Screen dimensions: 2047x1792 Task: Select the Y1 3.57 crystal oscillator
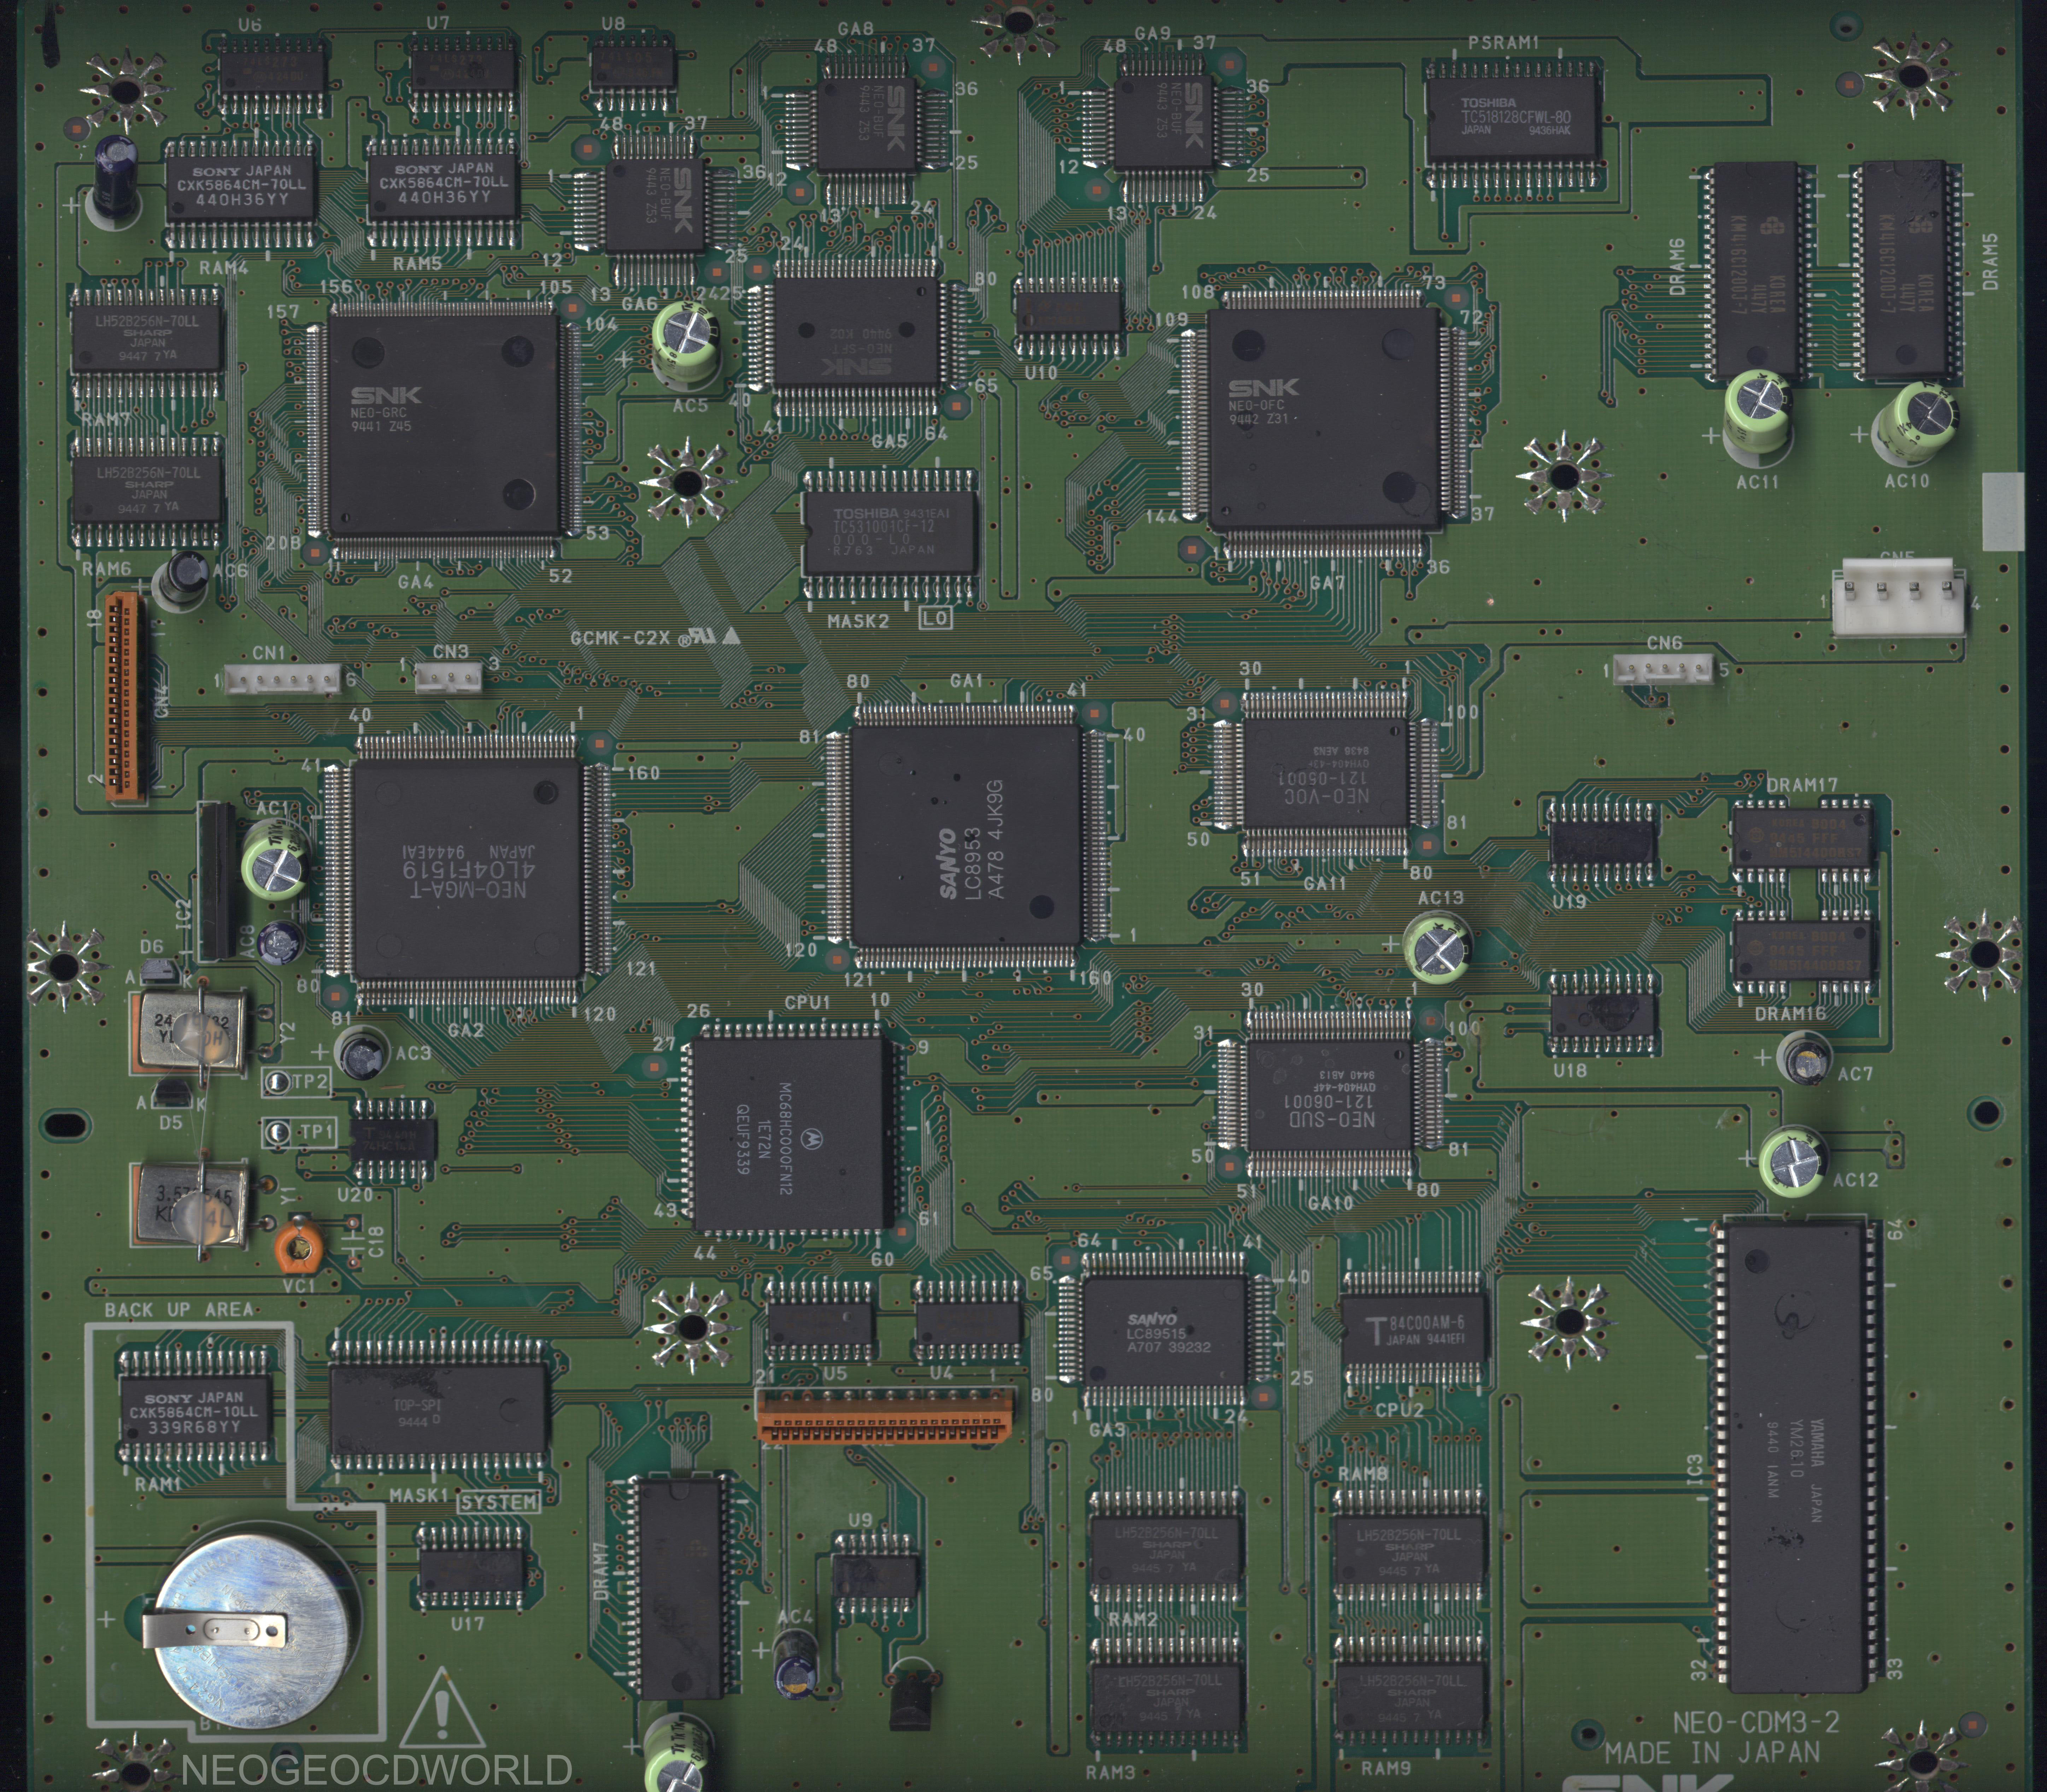190,1204
